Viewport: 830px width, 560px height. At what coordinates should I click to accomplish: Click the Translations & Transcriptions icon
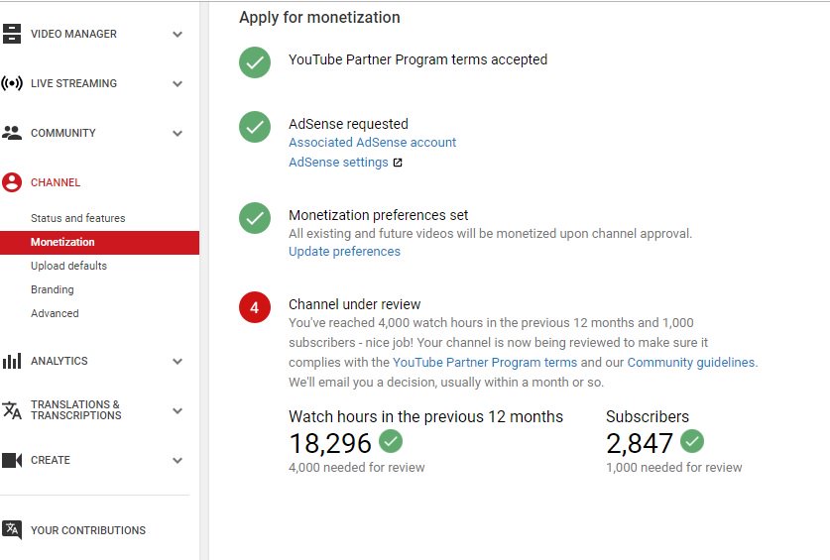pyautogui.click(x=12, y=410)
